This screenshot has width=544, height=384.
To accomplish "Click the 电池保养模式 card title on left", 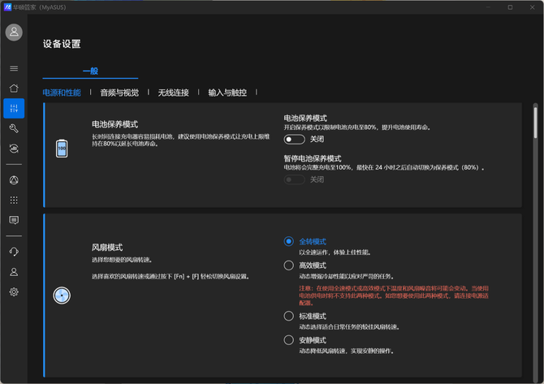I will (114, 124).
